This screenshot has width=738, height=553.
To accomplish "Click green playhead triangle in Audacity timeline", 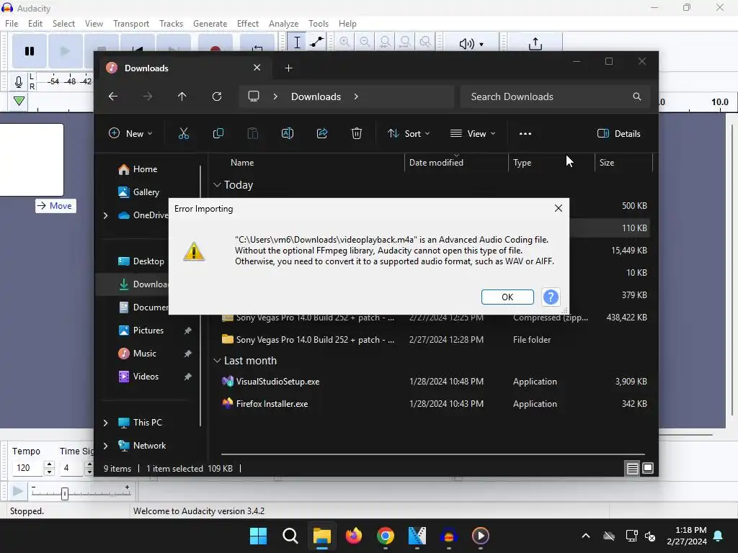I will [19, 101].
